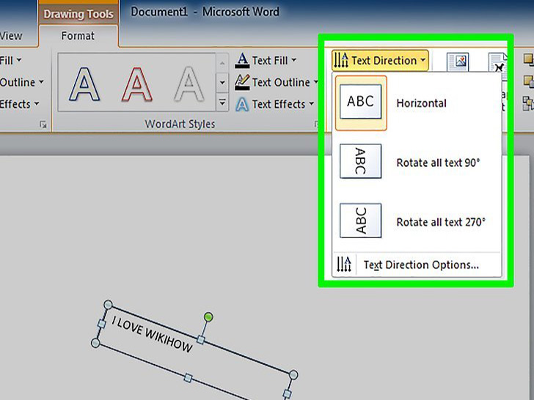Open the Shape Outline dropdown
Screen dimensions: 534x400
pos(21,82)
